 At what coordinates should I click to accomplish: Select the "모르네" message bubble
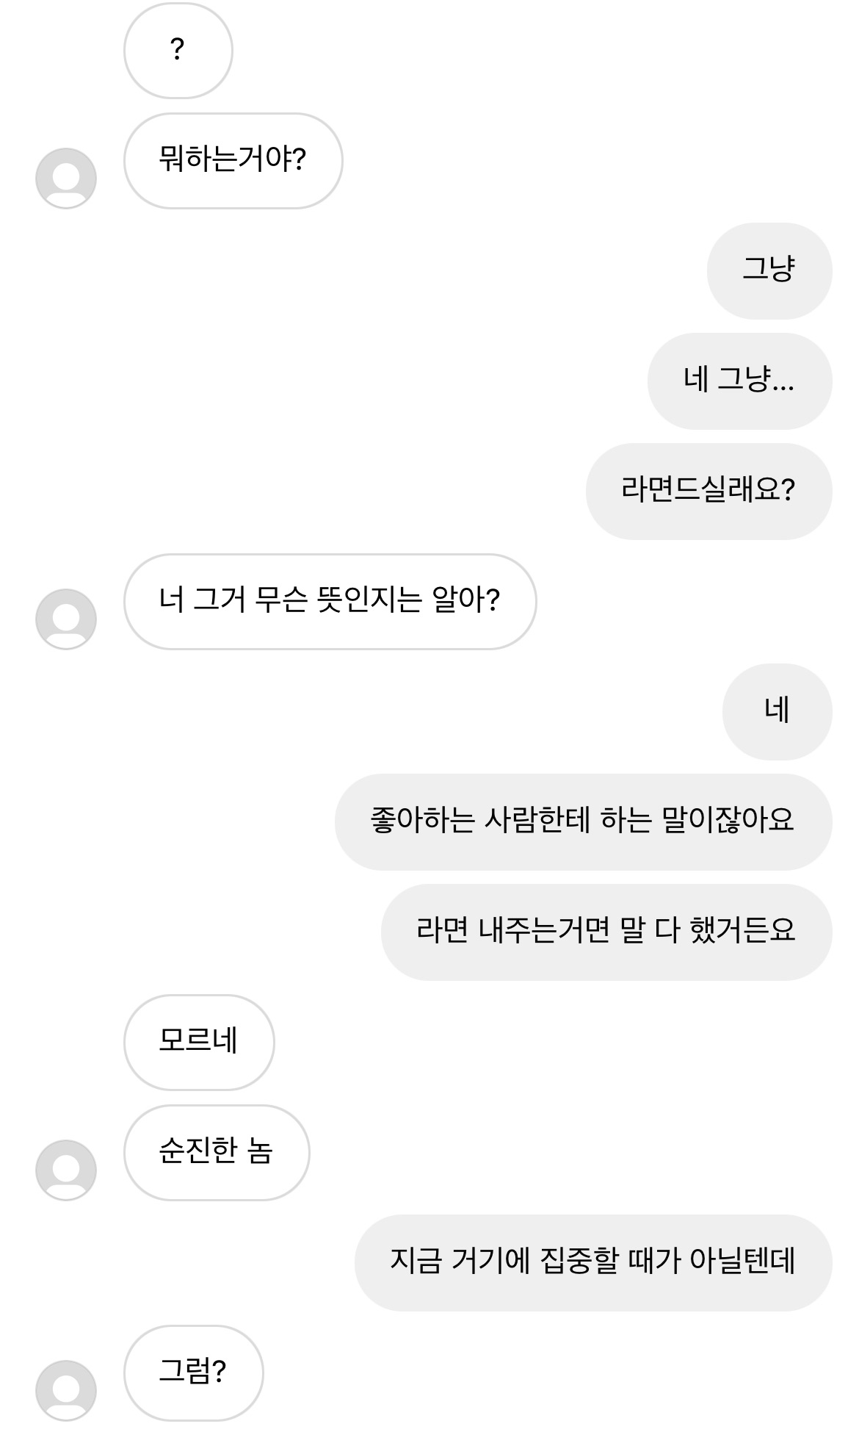(x=199, y=1043)
